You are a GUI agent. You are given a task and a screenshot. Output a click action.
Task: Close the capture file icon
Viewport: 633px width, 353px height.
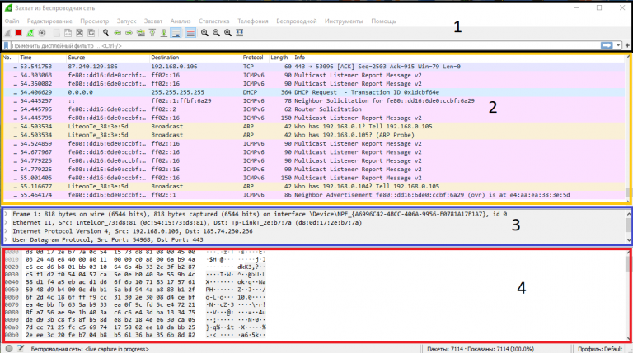79,33
